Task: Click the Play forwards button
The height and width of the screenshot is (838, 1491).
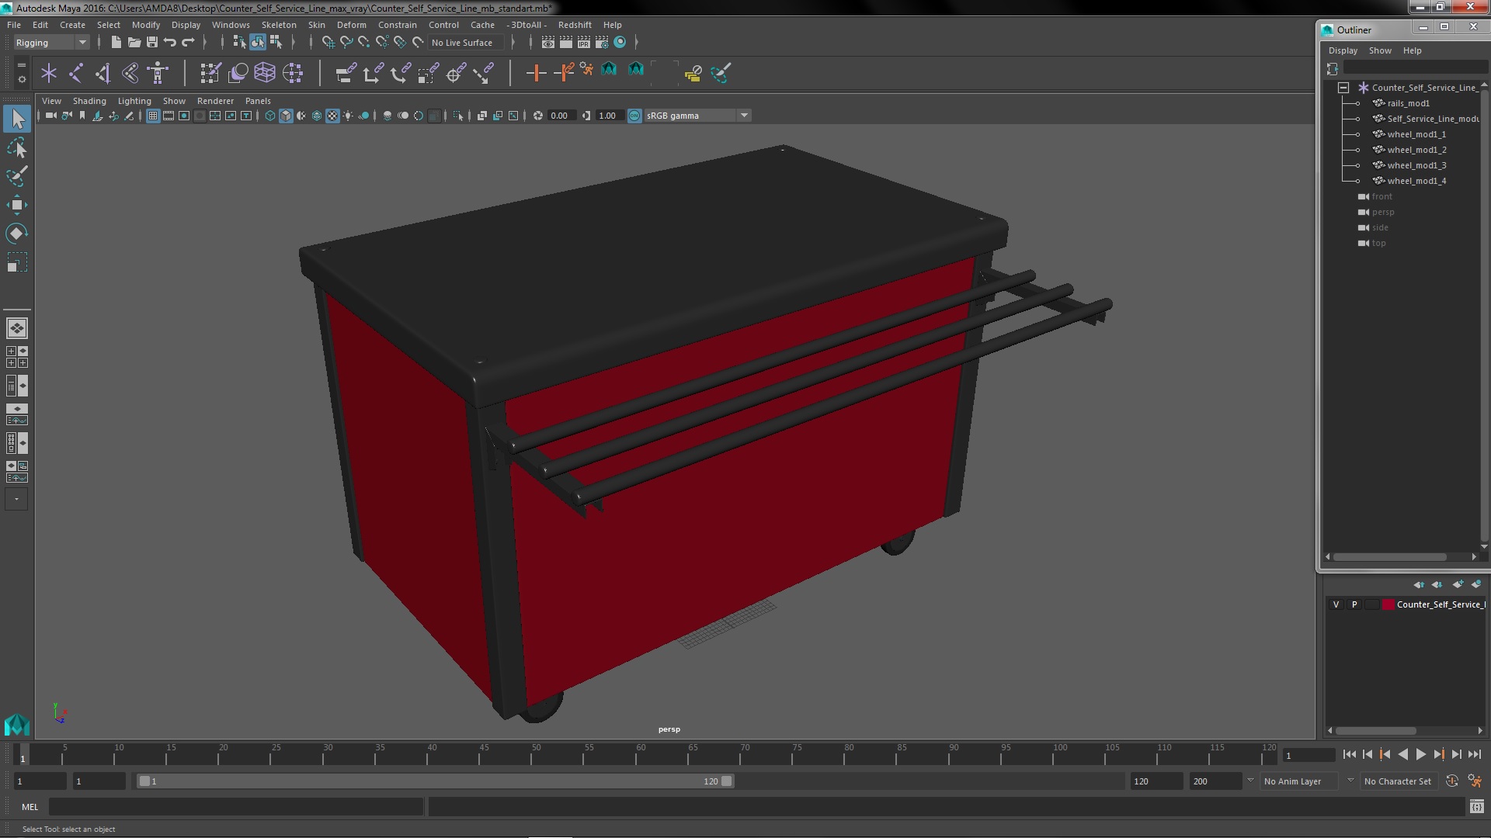Action: tap(1420, 754)
